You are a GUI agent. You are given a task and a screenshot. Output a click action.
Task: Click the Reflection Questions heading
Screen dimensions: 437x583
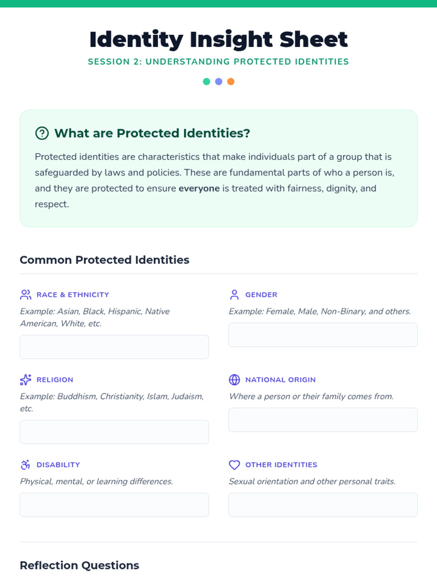[x=79, y=565]
